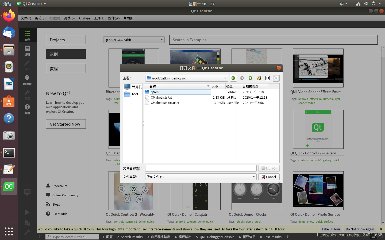Open the 帮助(H) menu
Viewport: 385px width, 240px height.
pos(129,18)
